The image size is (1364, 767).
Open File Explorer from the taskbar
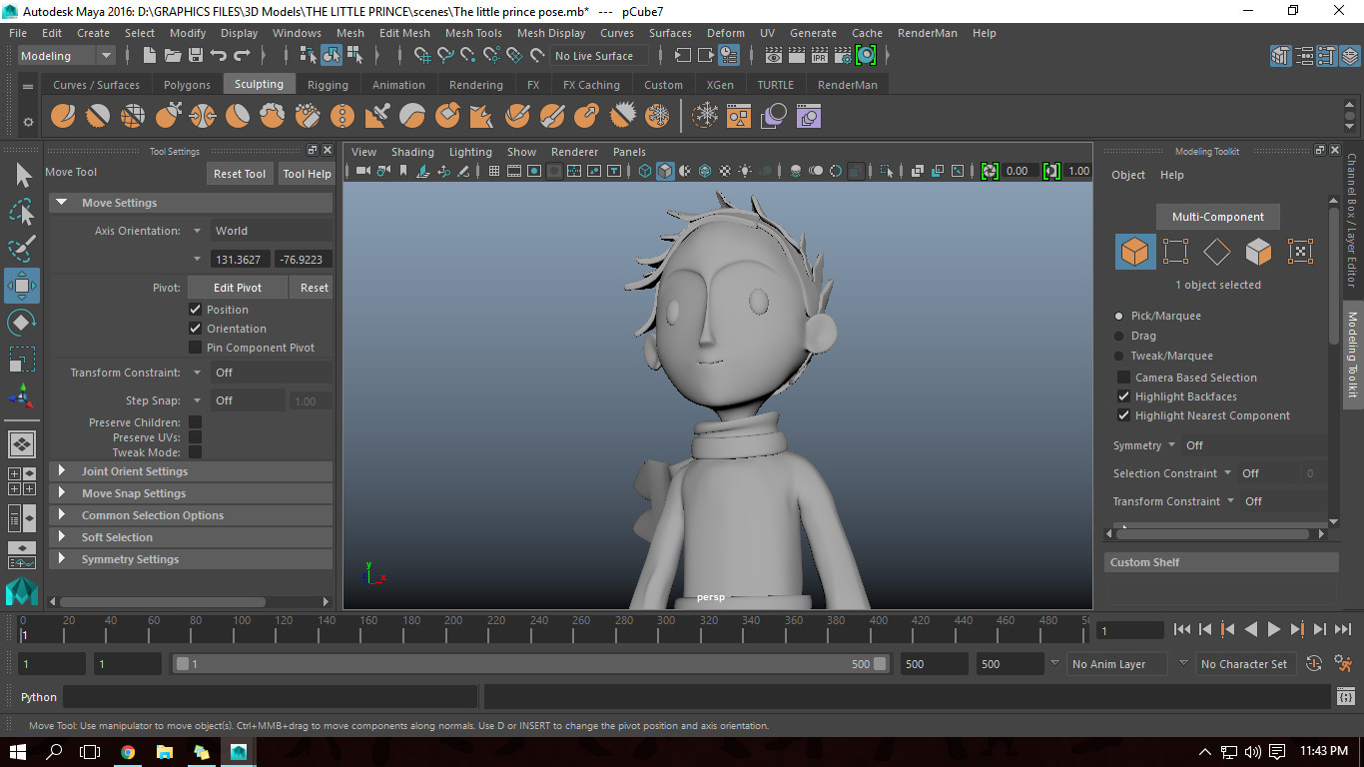coord(165,751)
